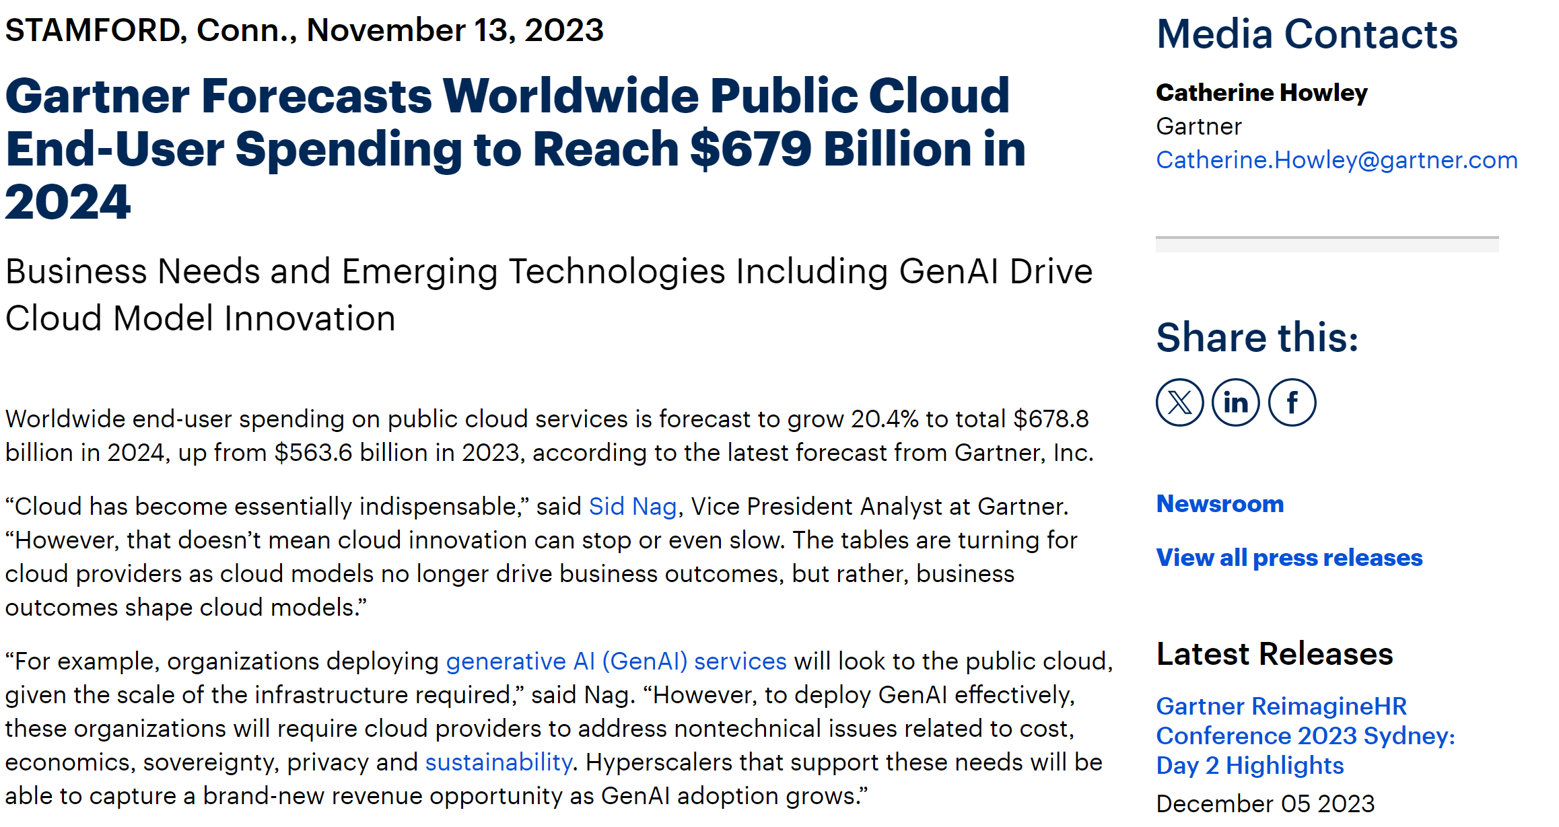The width and height of the screenshot is (1559, 827).
Task: Click the subheading about GenAI Drive Cloud Model Innovation
Action: point(549,295)
